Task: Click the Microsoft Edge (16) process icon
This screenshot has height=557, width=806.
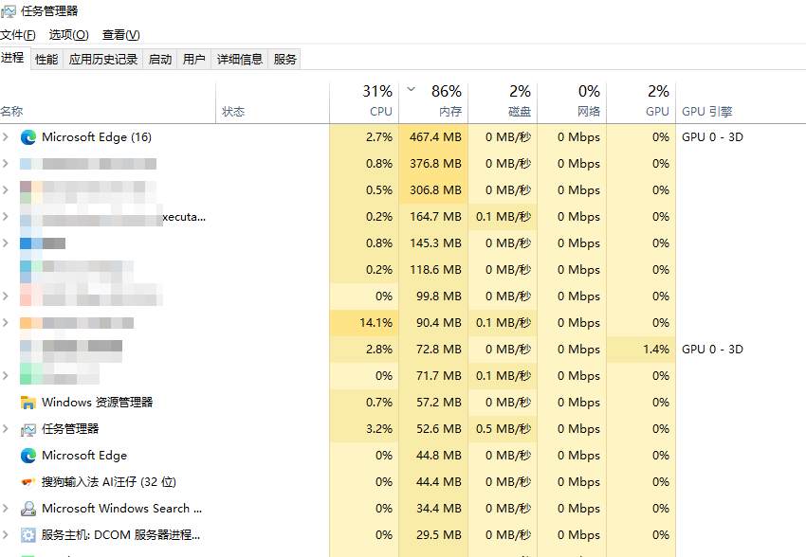Action: (28, 137)
